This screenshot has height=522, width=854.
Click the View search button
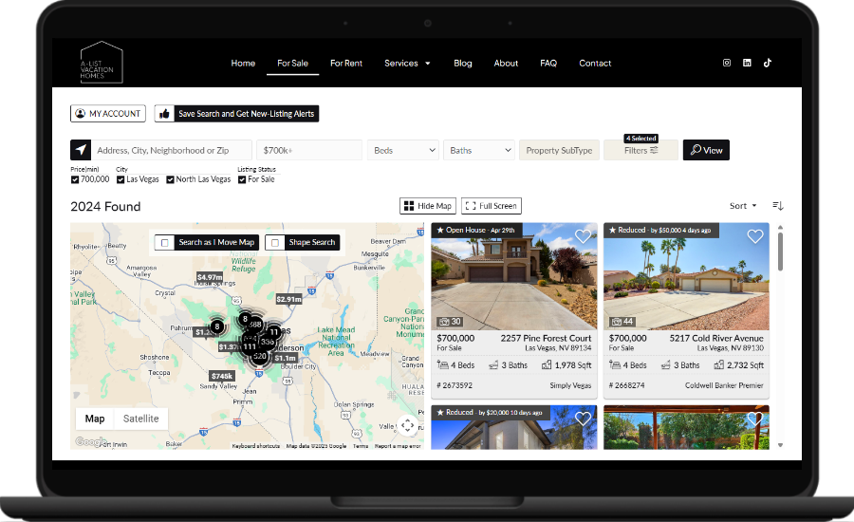click(x=706, y=150)
